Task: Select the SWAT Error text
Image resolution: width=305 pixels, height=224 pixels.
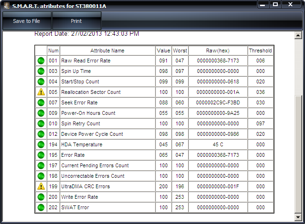Action: (75, 207)
